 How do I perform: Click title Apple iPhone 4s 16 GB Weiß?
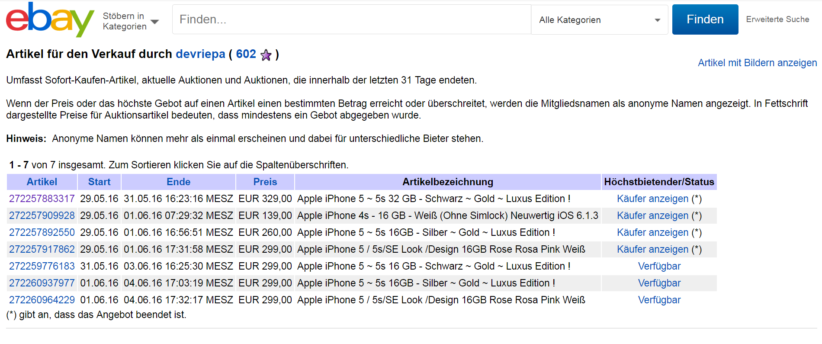448,215
